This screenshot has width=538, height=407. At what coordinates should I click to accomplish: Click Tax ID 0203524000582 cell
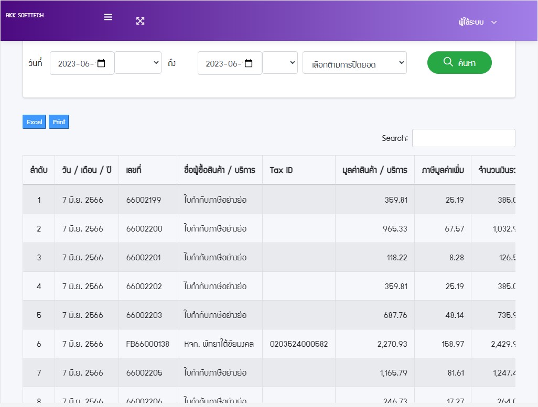[299, 344]
